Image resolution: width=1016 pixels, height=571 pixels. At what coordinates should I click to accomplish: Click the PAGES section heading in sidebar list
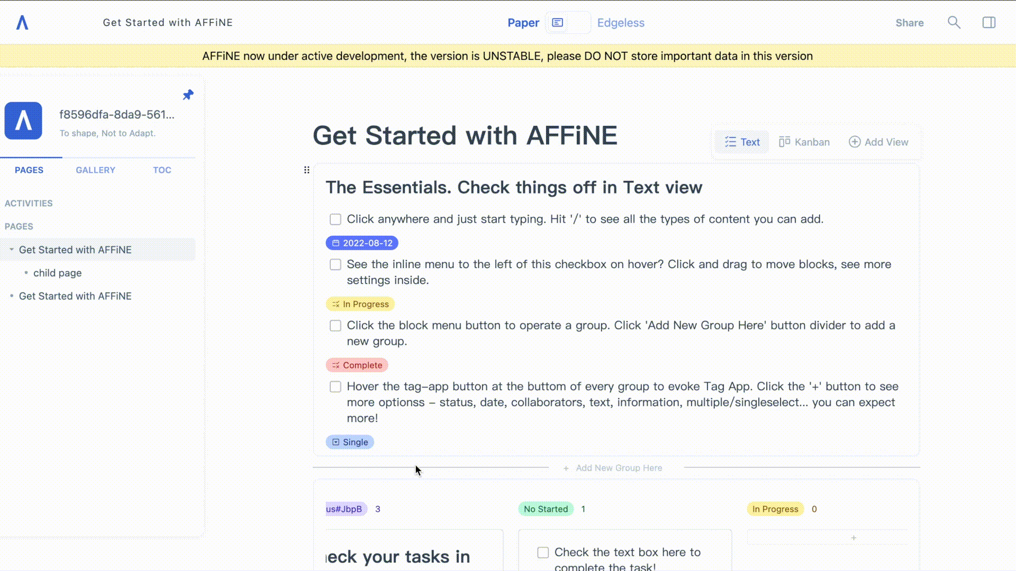(x=19, y=226)
